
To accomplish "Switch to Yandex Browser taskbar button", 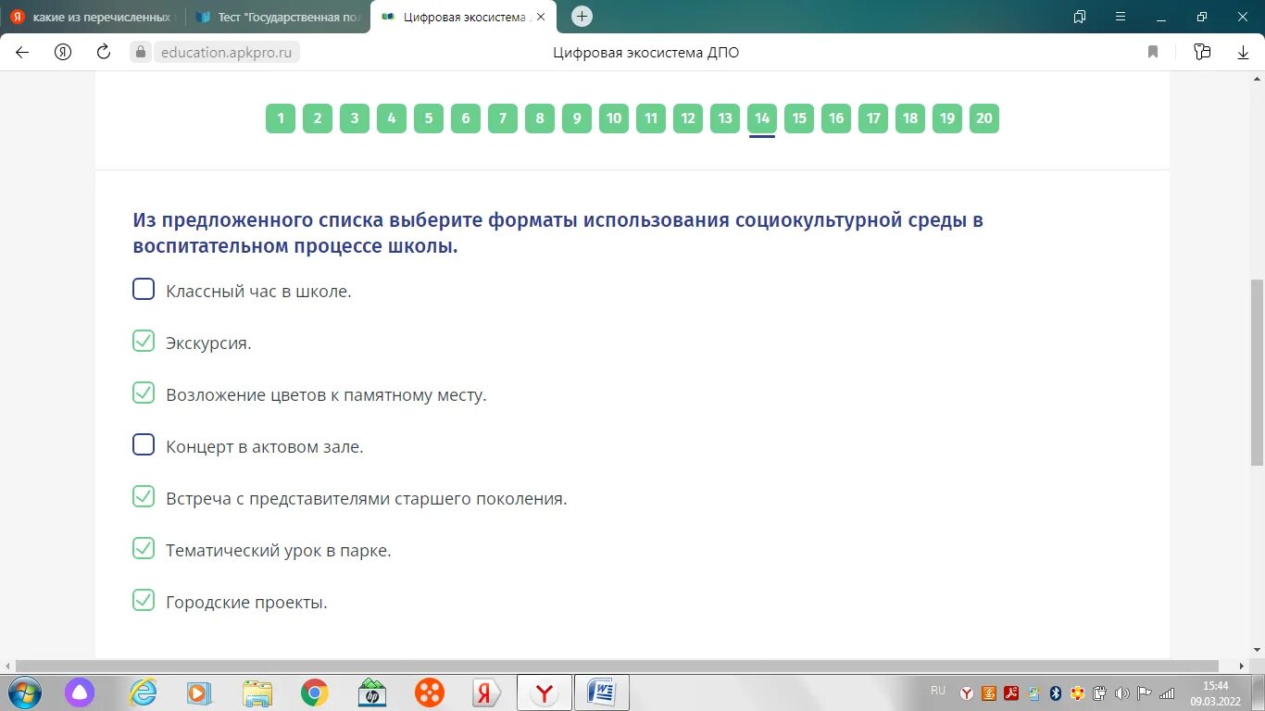I will 545,692.
